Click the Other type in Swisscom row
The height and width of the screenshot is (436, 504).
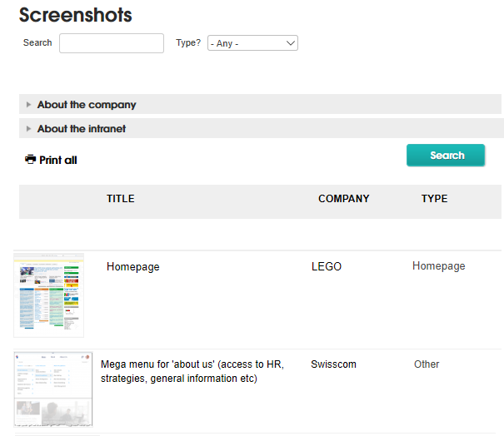(x=427, y=364)
